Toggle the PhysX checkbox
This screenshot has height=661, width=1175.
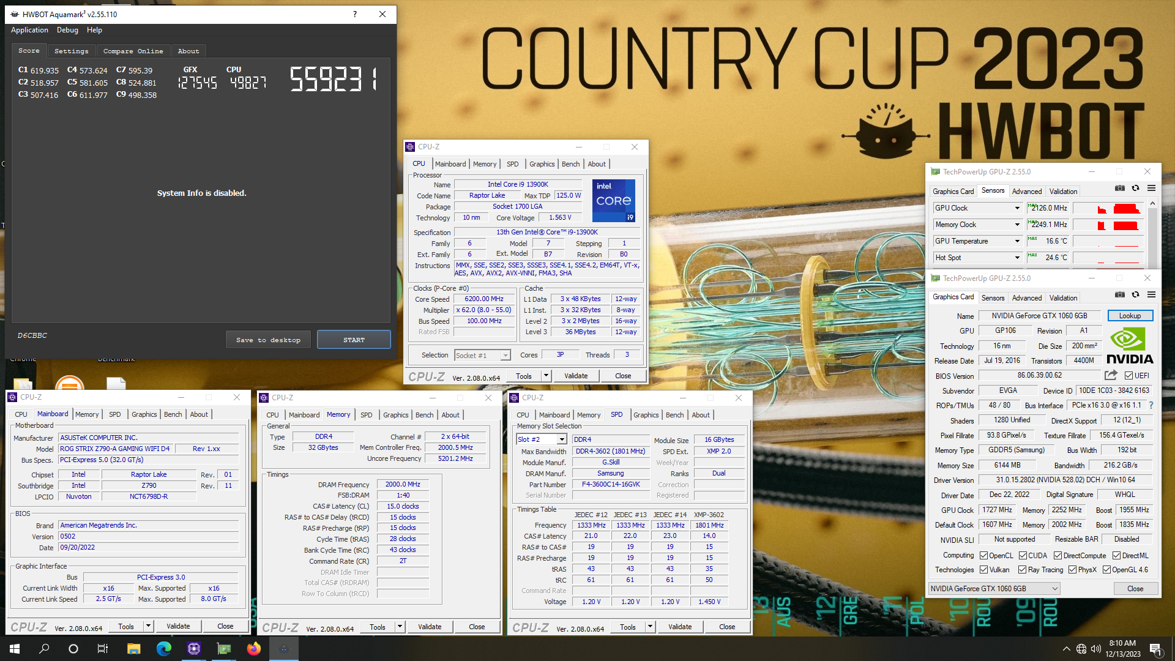pos(1072,570)
